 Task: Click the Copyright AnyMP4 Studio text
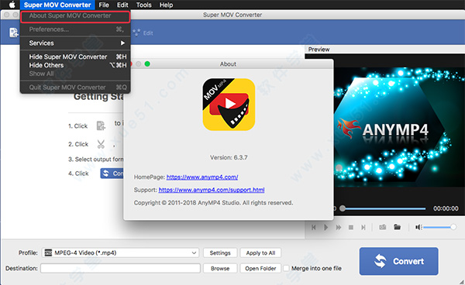click(x=213, y=203)
